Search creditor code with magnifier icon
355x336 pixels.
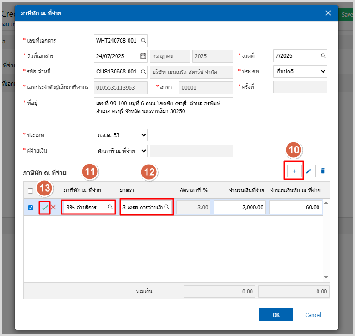point(143,72)
